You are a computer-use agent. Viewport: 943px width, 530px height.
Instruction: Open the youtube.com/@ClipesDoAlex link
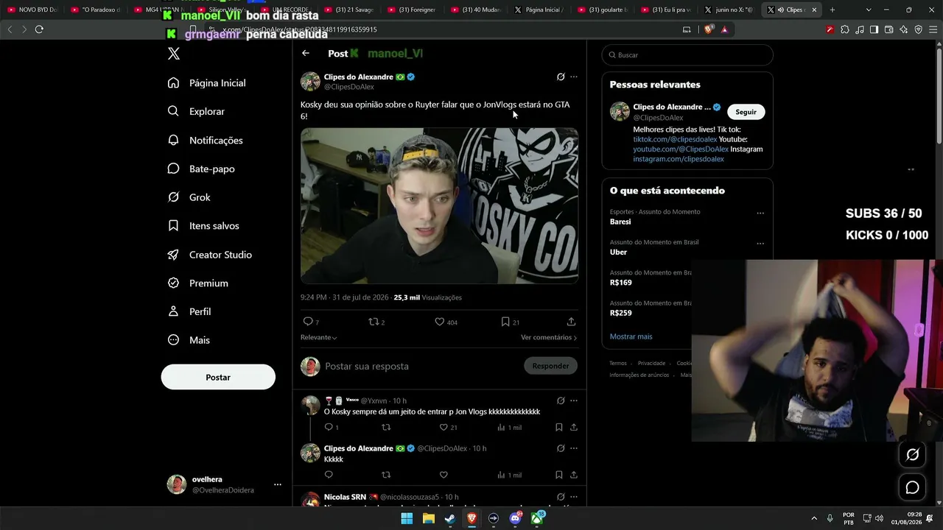[x=681, y=149]
